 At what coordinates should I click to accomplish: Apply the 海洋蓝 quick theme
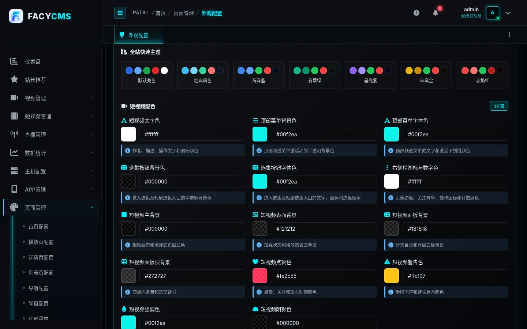[259, 75]
